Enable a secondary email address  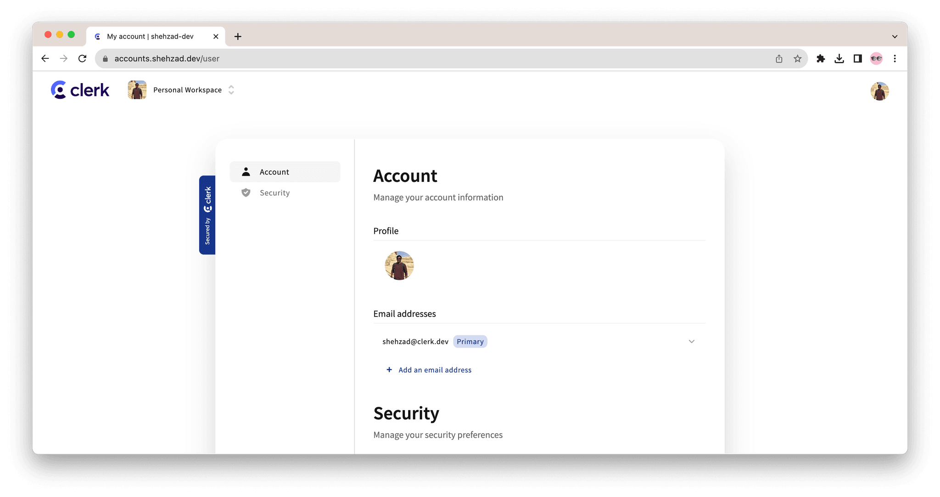coord(428,369)
